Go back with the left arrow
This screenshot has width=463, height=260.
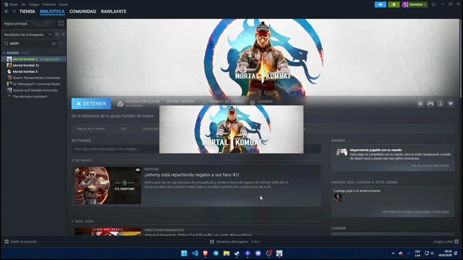(x=7, y=12)
